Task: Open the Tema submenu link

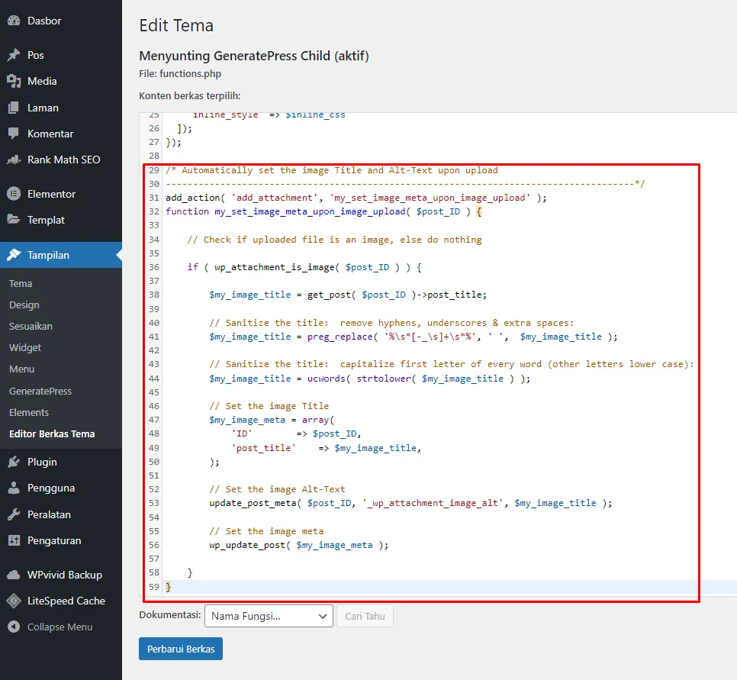Action: point(21,284)
